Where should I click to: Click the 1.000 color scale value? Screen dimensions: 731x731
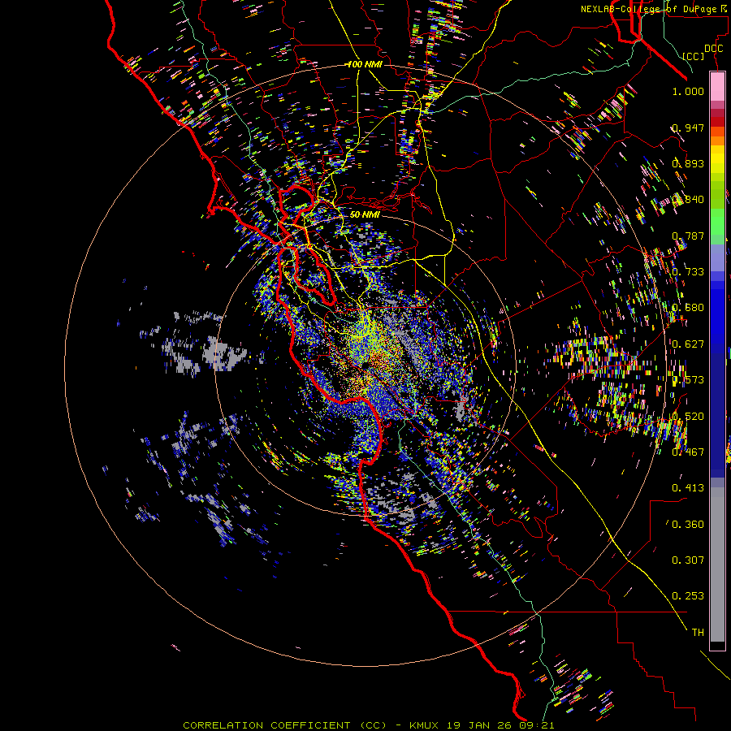(688, 91)
